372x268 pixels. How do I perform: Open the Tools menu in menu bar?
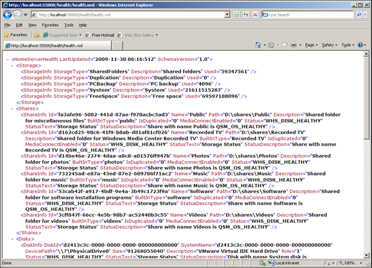pos(69,25)
